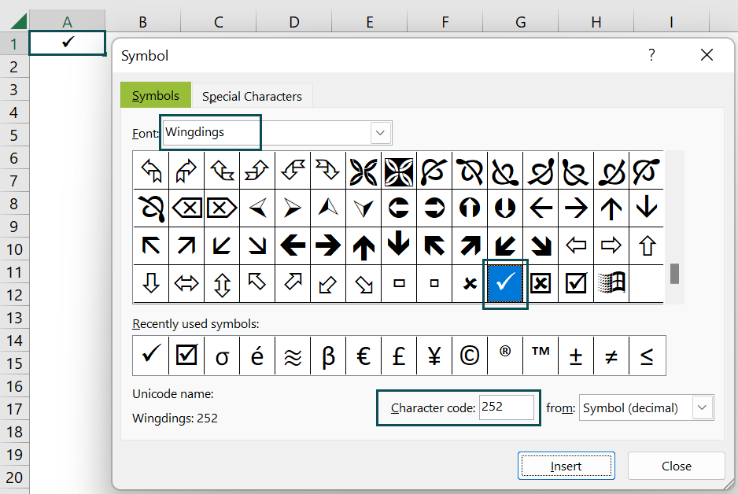The height and width of the screenshot is (494, 738).
Task: Pick plus-minus ± in recently used symbols
Action: pos(576,356)
